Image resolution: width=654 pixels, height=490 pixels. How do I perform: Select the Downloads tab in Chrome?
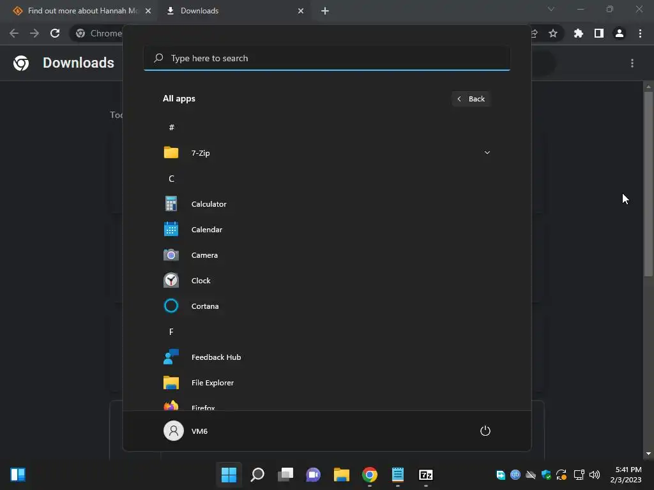click(234, 11)
